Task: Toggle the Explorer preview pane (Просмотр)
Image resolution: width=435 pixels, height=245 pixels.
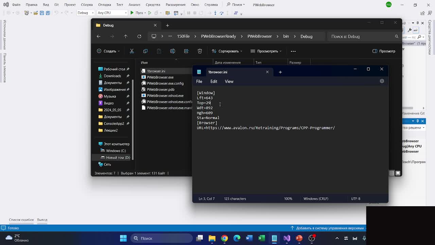Action: coord(384,51)
